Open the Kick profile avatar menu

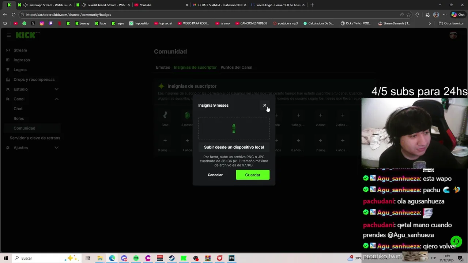click(453, 35)
